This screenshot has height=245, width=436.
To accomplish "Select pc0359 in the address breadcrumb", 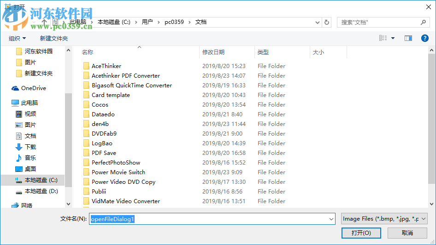I will (174, 22).
